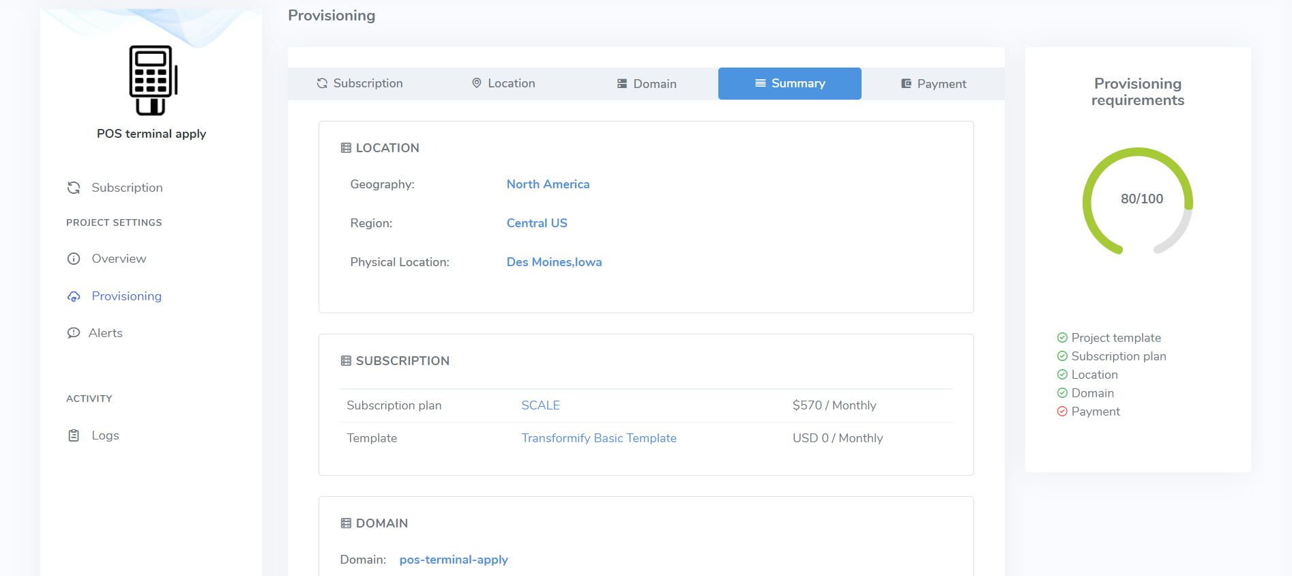This screenshot has height=576, width=1292.
Task: Click the Provisioning page title
Action: click(x=332, y=15)
